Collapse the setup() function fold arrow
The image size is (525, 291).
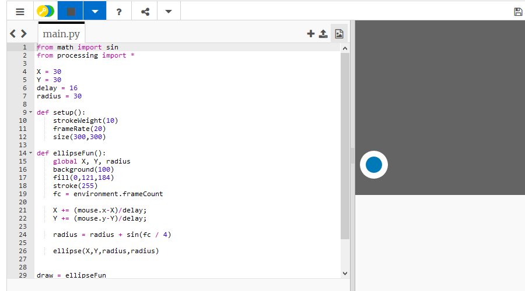(x=31, y=112)
